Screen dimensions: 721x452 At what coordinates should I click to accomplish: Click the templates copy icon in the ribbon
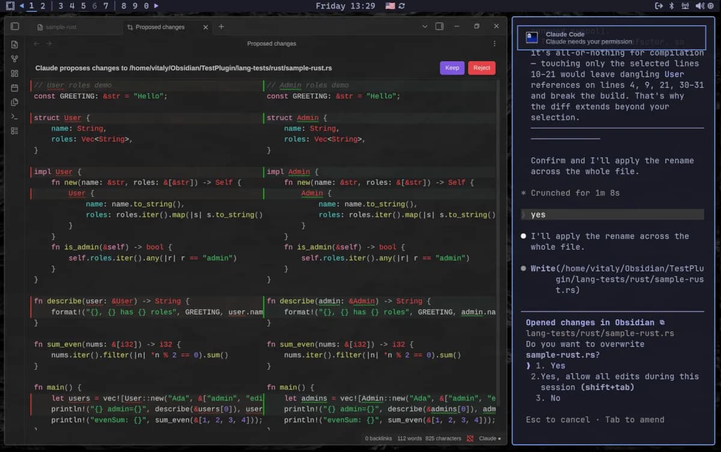coord(14,102)
